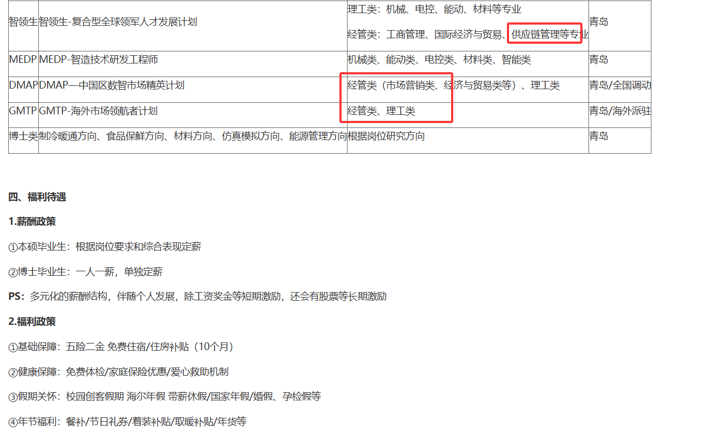Click the 1.薪酬政策 subheading
The width and height of the screenshot is (716, 431).
coord(32,222)
